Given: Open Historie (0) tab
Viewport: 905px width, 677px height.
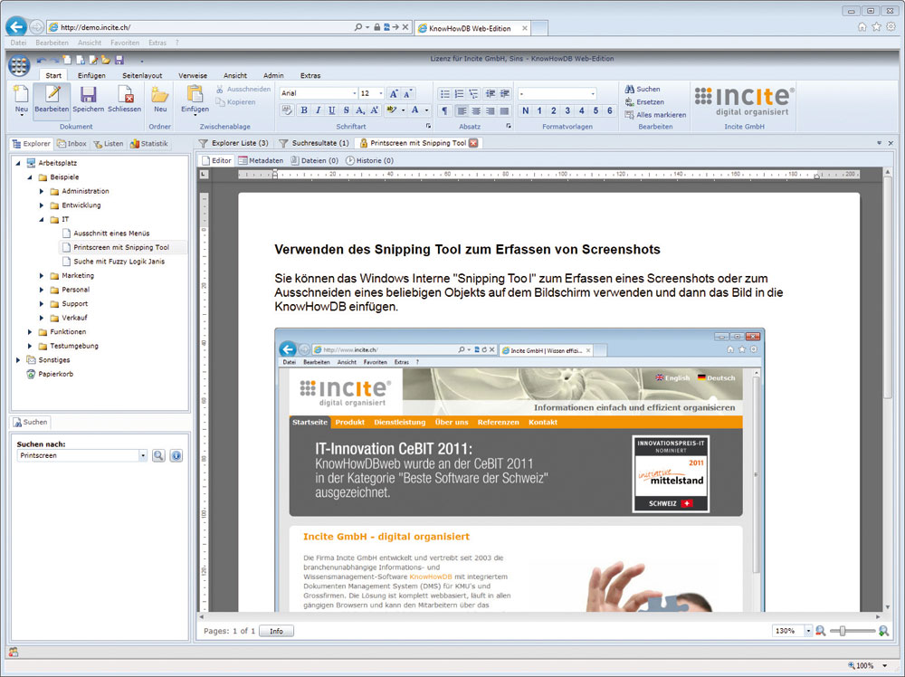Looking at the screenshot, I should click(369, 160).
